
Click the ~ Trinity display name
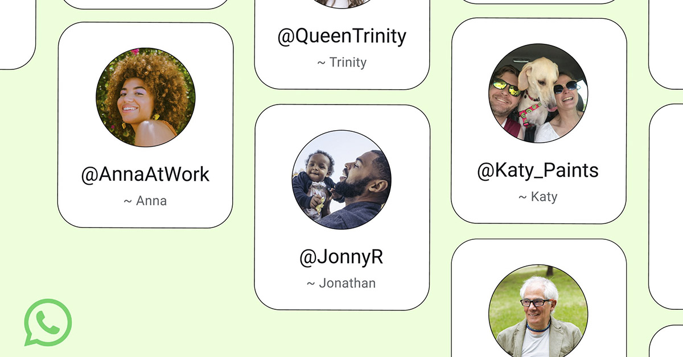(x=341, y=63)
